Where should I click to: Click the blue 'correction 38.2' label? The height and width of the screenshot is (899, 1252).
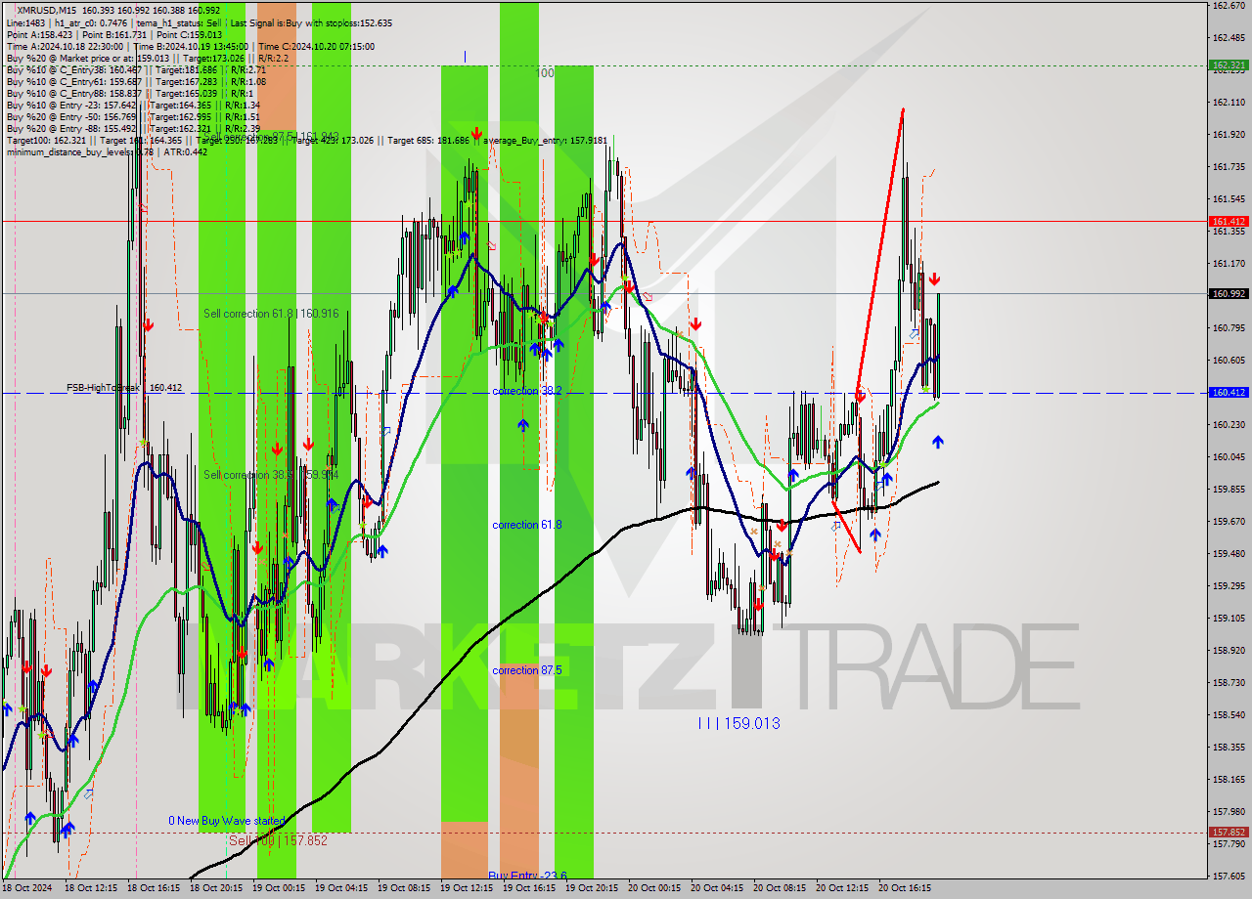(x=527, y=391)
